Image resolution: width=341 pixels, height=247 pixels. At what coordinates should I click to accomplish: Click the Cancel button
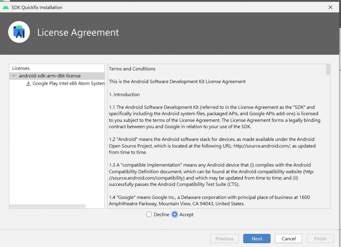289,239
